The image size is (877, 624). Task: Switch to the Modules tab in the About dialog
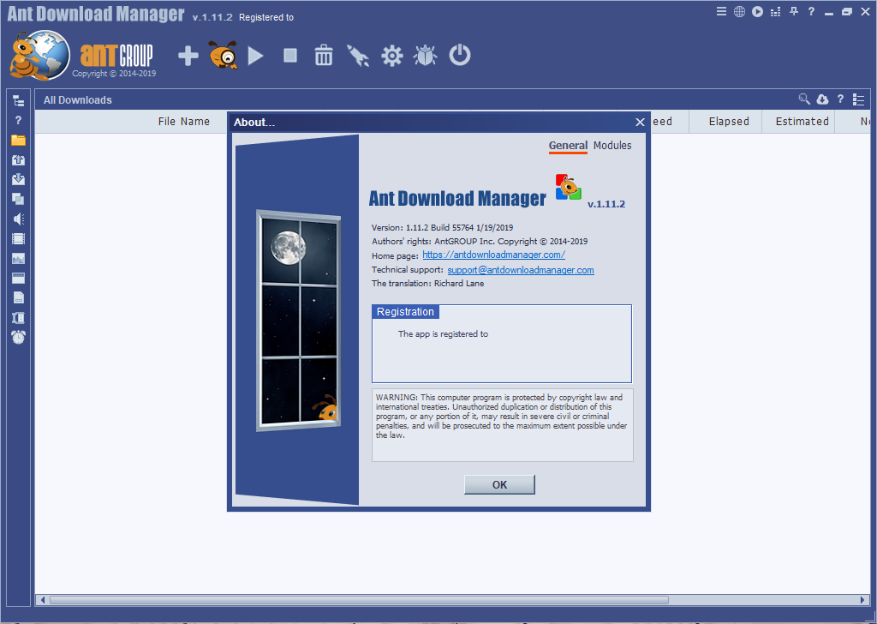click(612, 146)
